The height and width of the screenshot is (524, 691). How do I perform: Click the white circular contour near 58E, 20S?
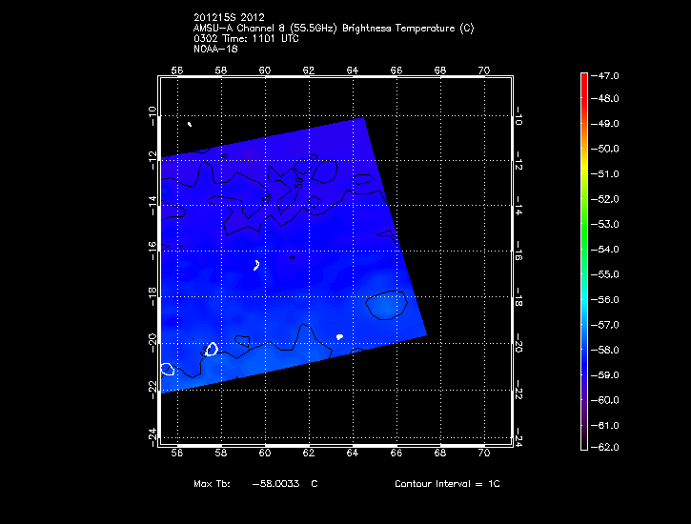point(212,349)
